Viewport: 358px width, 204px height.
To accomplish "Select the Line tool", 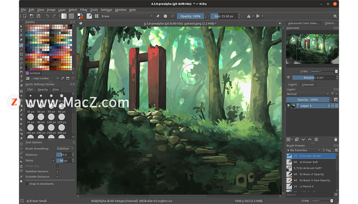I will (x=21, y=50).
